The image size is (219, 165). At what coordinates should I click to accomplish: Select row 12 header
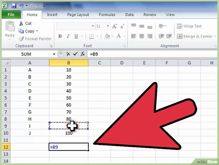click(x=6, y=147)
